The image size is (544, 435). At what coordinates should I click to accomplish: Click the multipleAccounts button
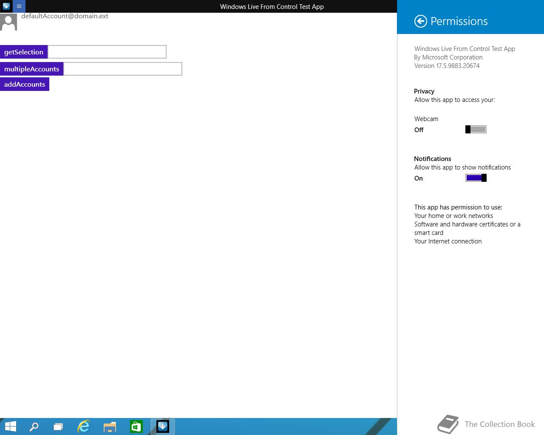click(x=31, y=69)
